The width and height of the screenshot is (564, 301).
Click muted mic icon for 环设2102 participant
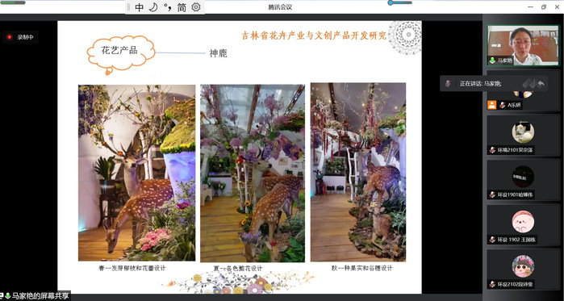[x=492, y=285]
